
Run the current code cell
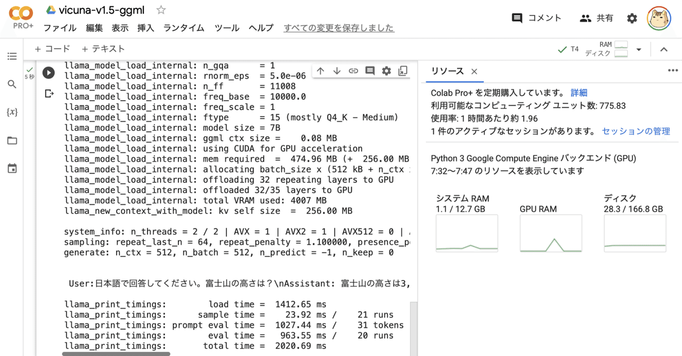(48, 72)
